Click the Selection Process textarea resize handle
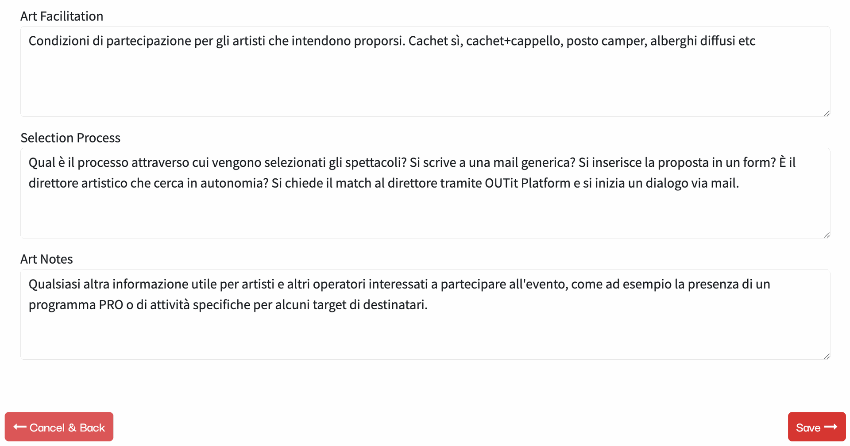This screenshot has height=446, width=850. tap(827, 235)
